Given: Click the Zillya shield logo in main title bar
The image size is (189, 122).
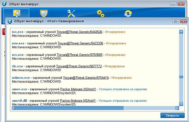Looking at the screenshot, I should pos(4,4).
